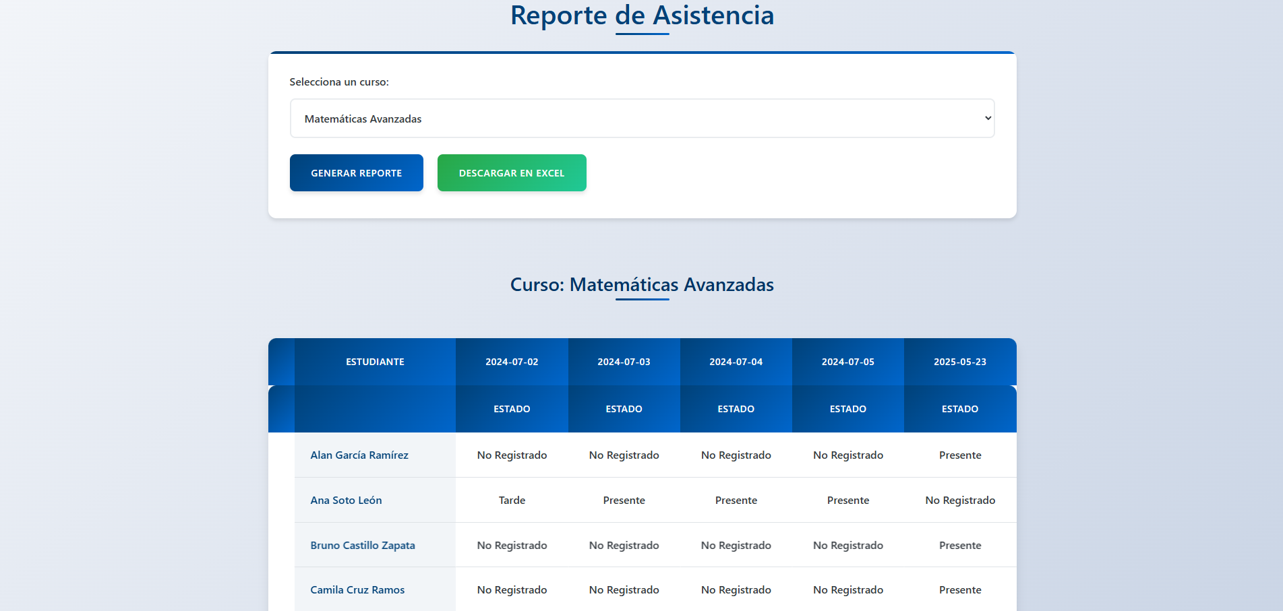Select the 2024-07-02 date column header
This screenshot has width=1283, height=611.
pyautogui.click(x=512, y=362)
